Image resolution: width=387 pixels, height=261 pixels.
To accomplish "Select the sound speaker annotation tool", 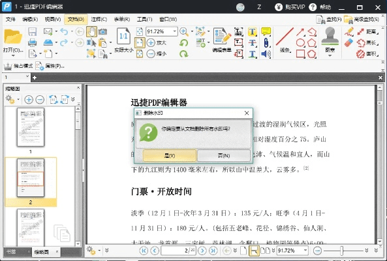I will (x=266, y=54).
